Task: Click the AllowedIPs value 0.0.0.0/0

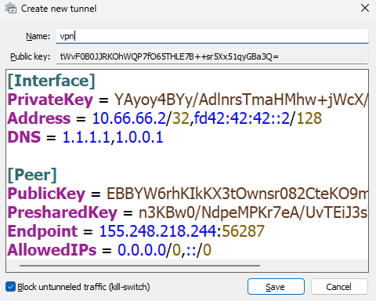Action: (149, 250)
